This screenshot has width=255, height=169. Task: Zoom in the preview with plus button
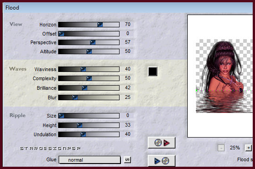point(249,148)
